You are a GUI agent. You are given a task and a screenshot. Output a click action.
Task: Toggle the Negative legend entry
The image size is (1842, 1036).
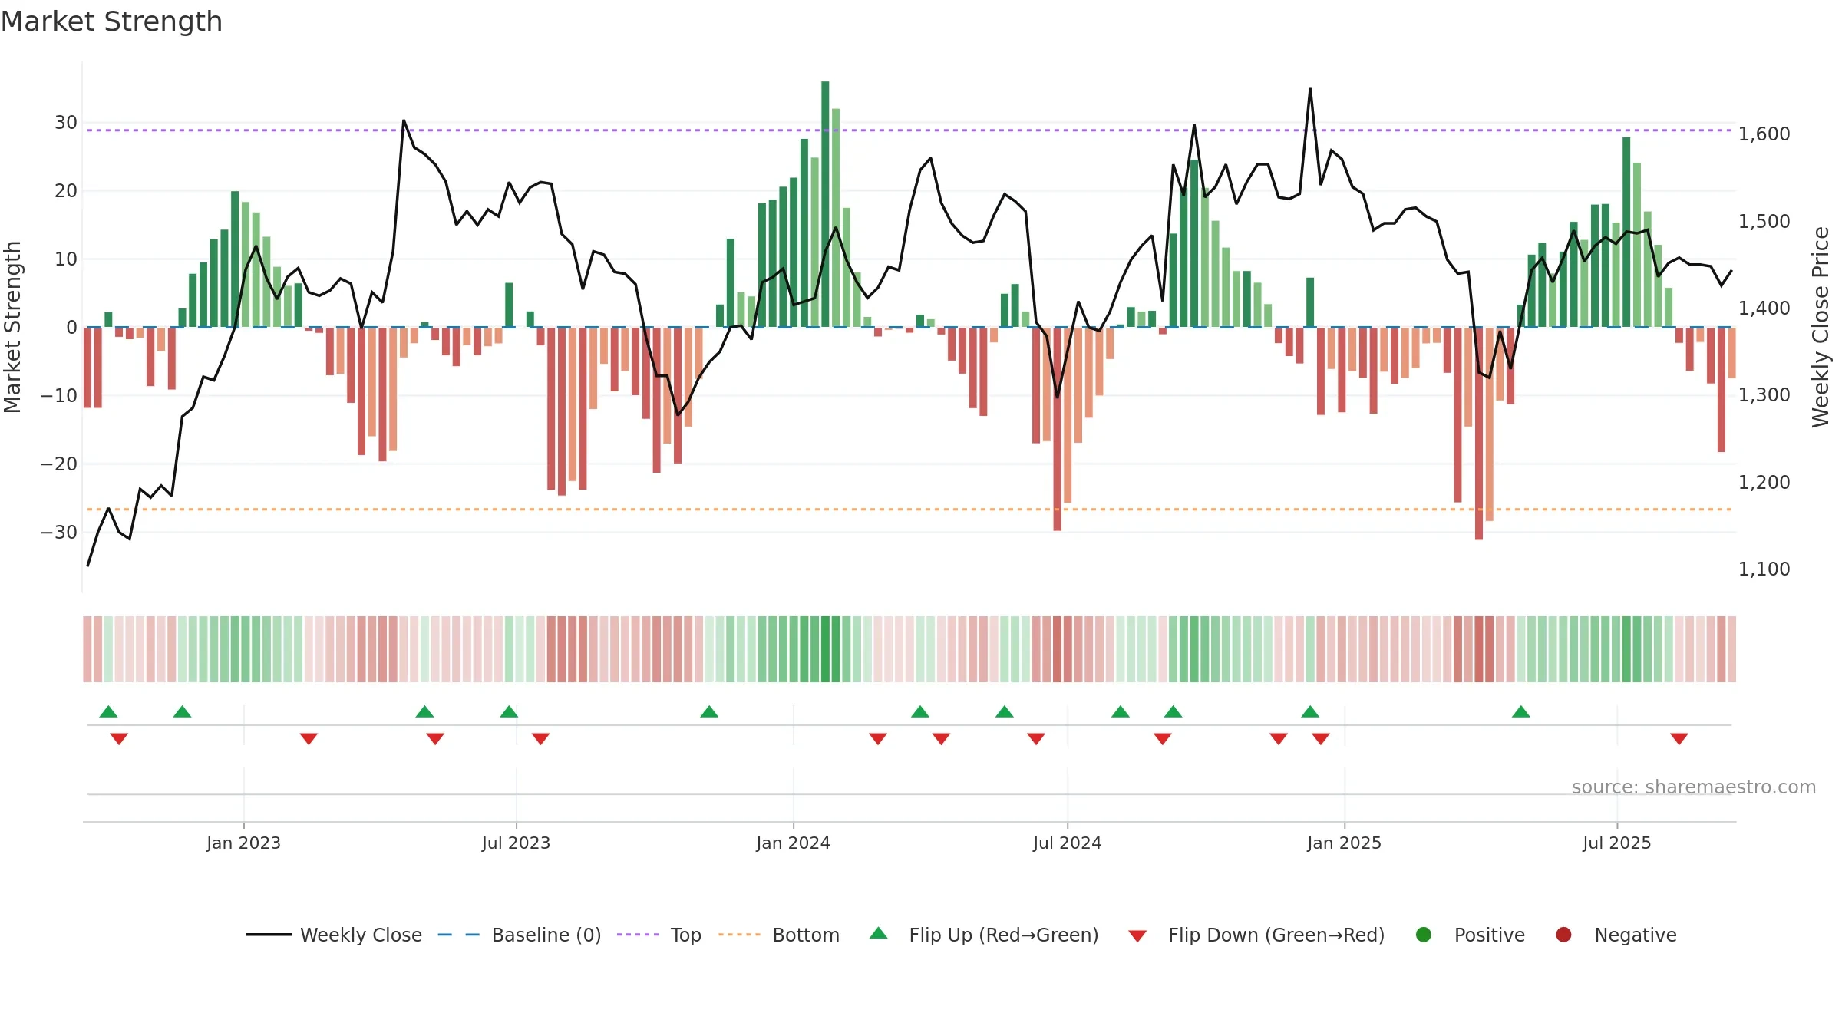point(1616,935)
